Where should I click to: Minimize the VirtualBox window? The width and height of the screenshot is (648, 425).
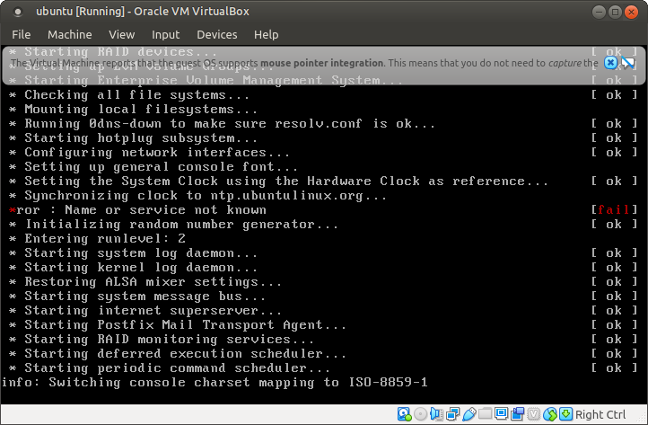coord(599,12)
